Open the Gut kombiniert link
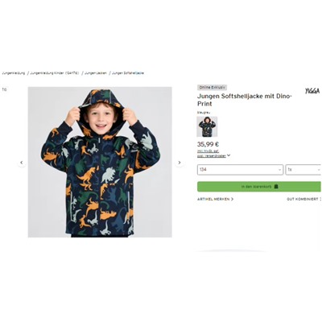The height and width of the screenshot is (322, 322). click(303, 199)
